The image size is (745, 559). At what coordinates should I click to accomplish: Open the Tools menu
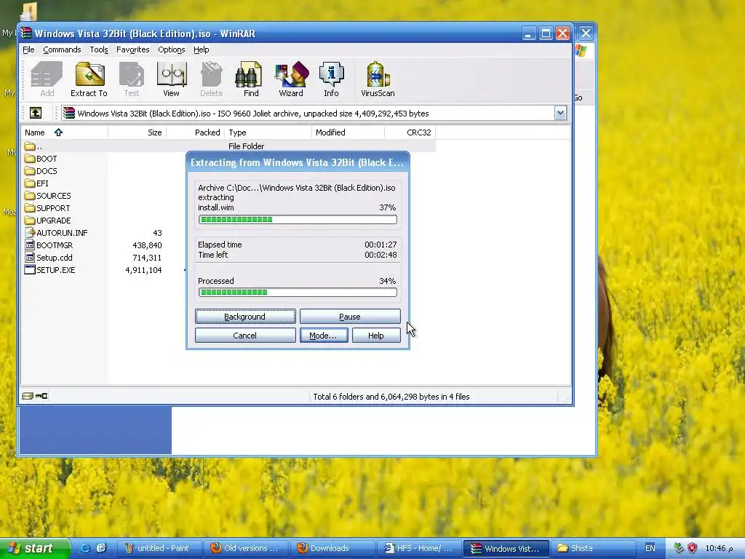99,49
